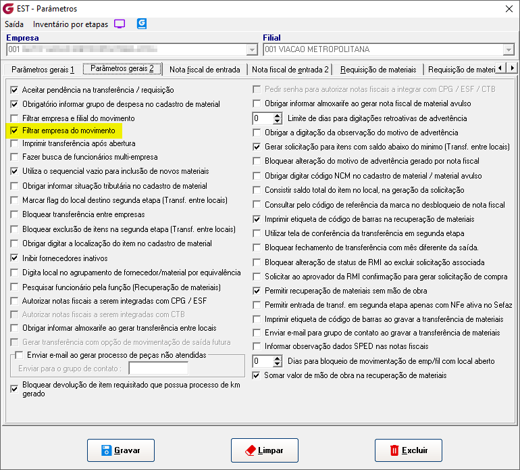This screenshot has width=520, height=470.
Task: Check Enviar e-mail para grupo de contato ao gravar
Action: coord(257,333)
